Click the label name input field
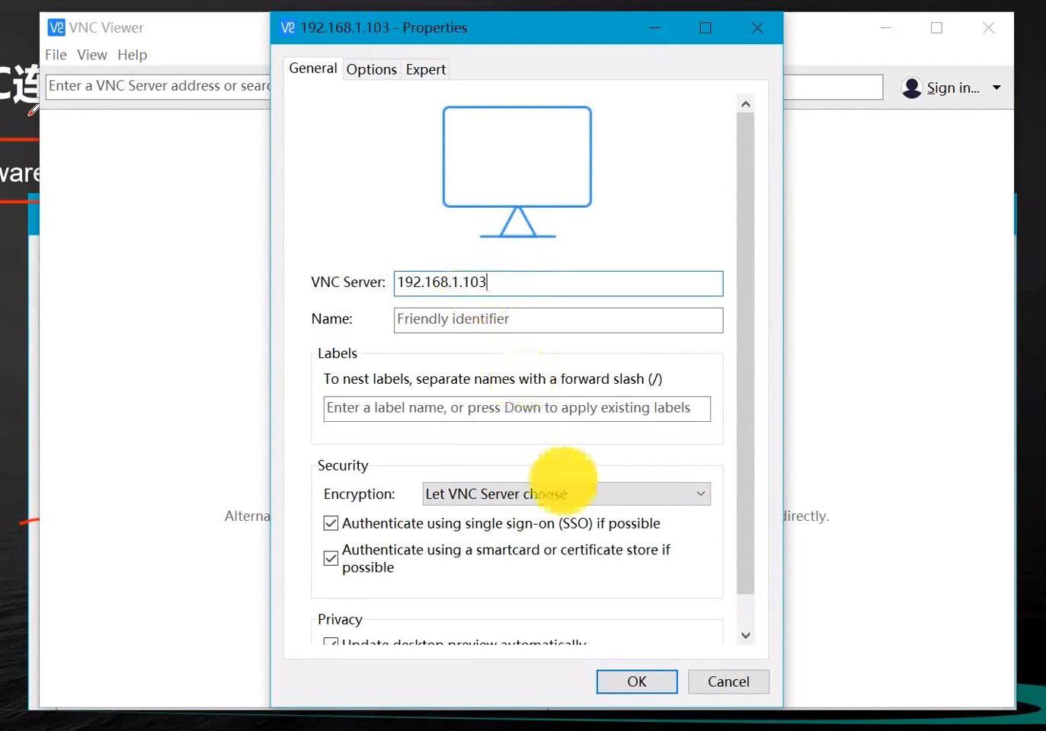The width and height of the screenshot is (1046, 731). 517,409
